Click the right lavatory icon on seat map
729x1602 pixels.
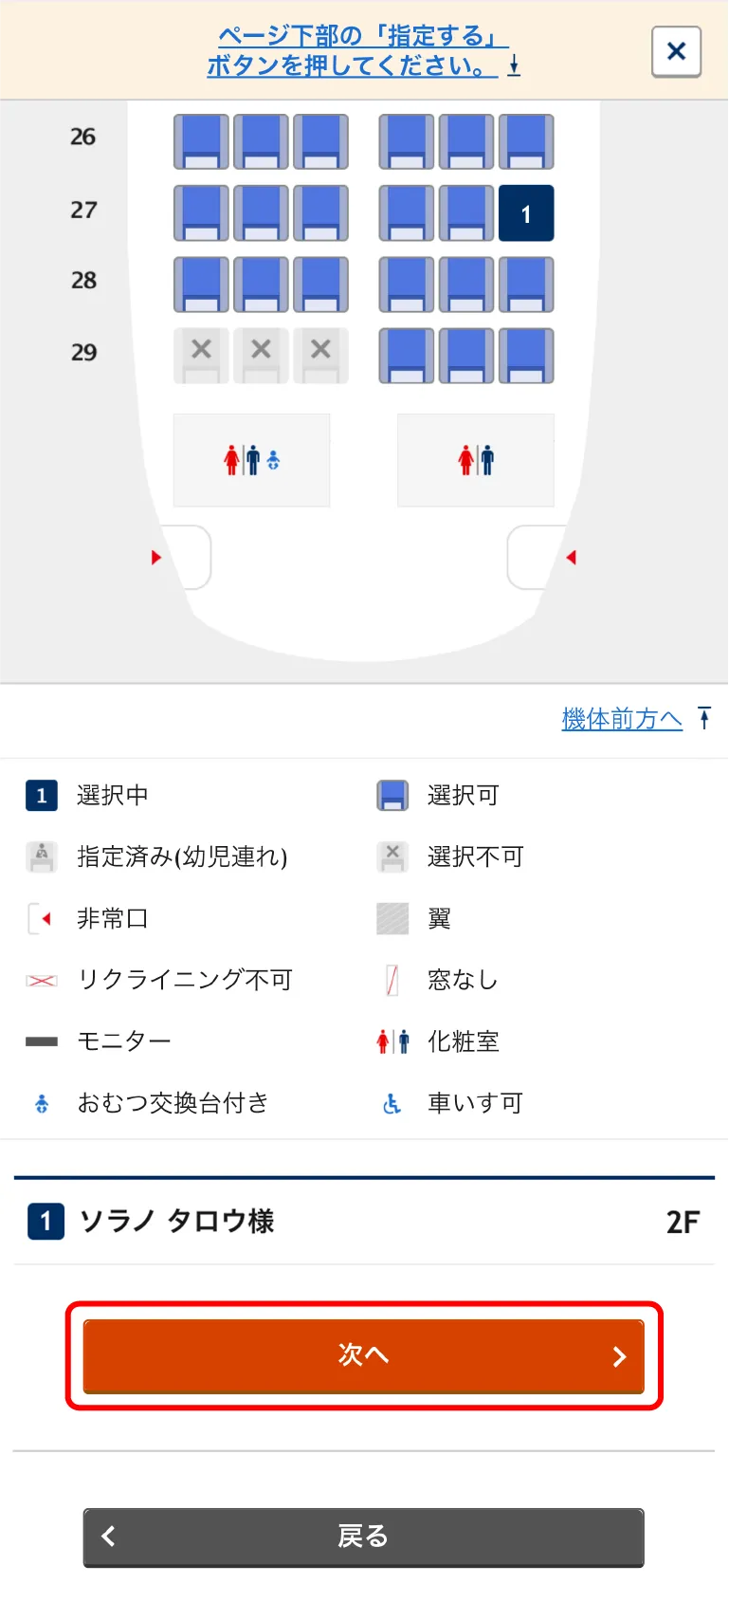pos(475,459)
